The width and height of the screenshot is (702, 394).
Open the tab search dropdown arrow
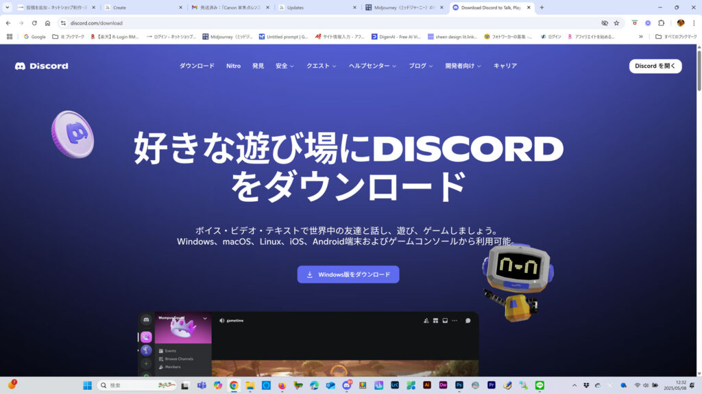7,8
